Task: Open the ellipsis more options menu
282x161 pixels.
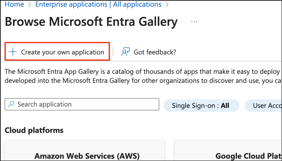Action: [x=194, y=22]
